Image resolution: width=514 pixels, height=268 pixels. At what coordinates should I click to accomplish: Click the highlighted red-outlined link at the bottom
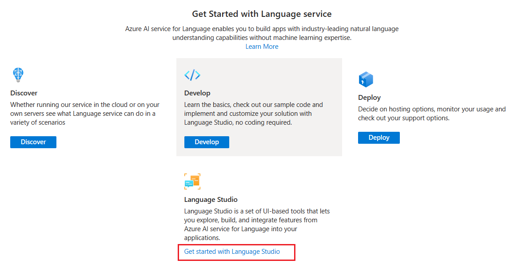[x=233, y=251]
